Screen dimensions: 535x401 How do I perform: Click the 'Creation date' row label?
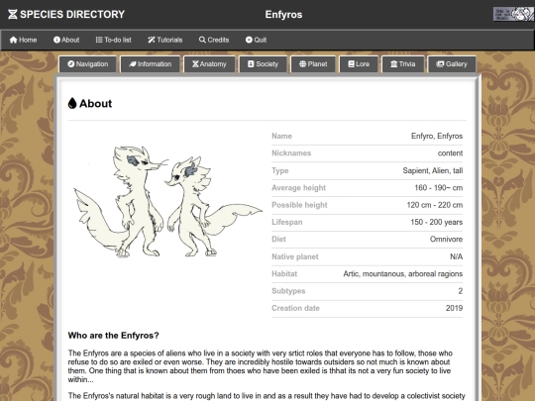(x=295, y=308)
